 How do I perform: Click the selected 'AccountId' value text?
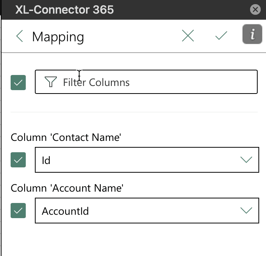click(x=65, y=211)
